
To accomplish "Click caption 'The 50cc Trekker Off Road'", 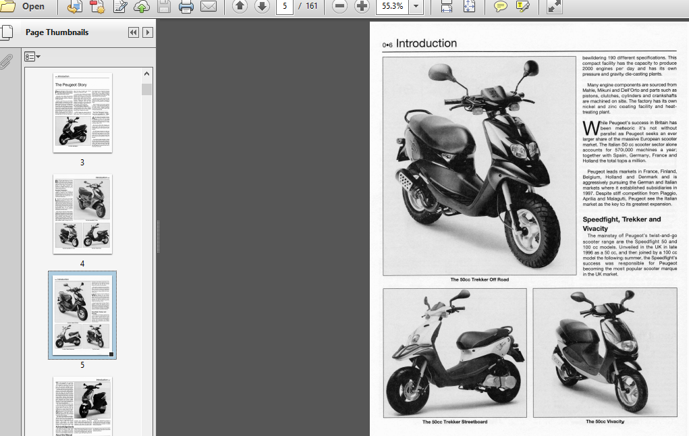I will [x=479, y=279].
